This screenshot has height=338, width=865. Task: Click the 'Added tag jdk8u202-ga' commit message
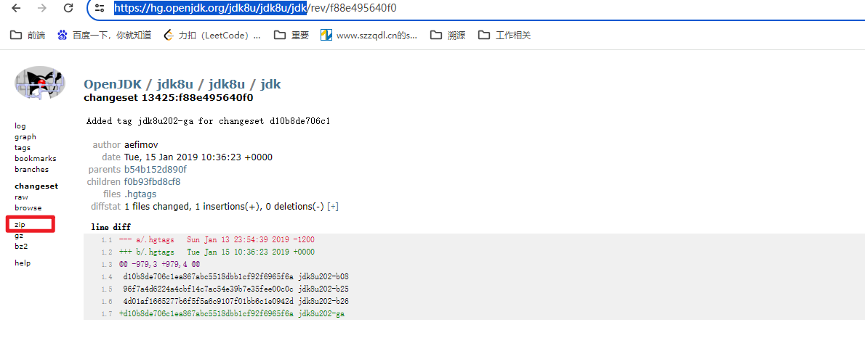point(208,121)
